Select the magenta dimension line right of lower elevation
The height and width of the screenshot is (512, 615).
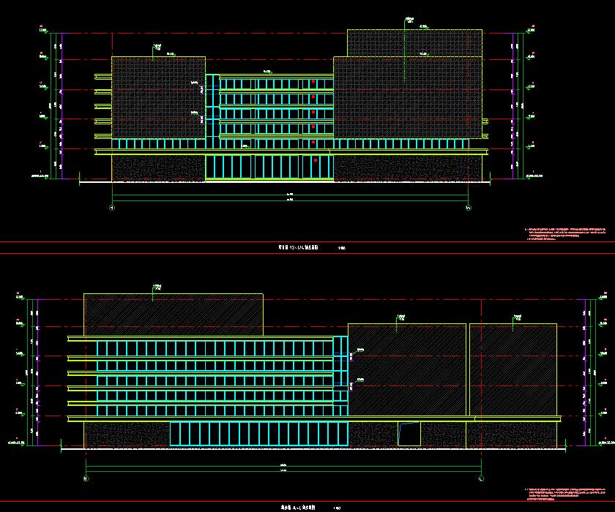tap(585, 372)
